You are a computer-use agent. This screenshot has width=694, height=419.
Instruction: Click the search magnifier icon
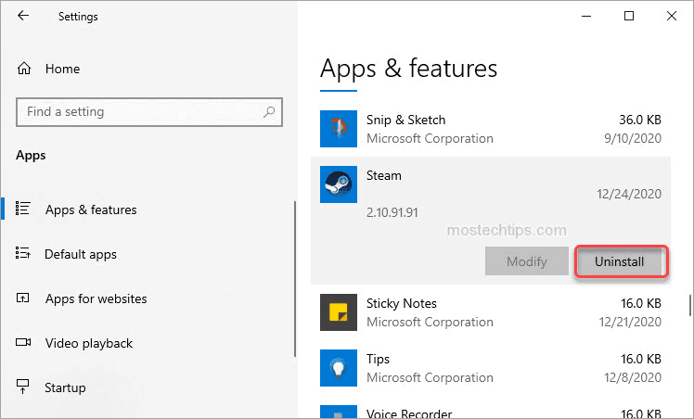point(269,112)
